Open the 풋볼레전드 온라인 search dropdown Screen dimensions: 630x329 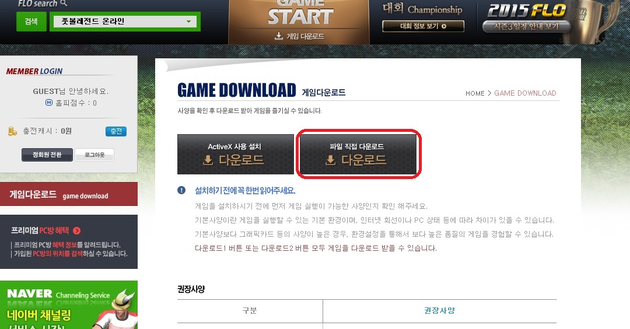tap(125, 21)
